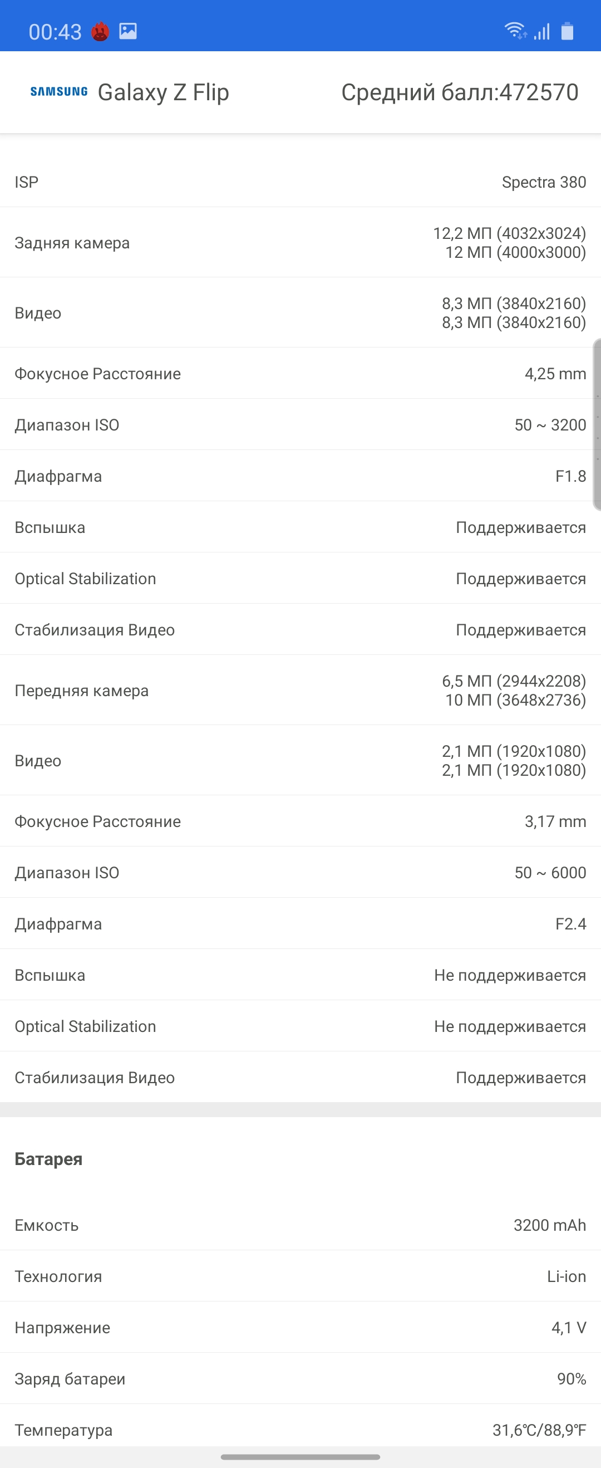The height and width of the screenshot is (1468, 601).
Task: Tap the image notification icon in status bar
Action: [x=127, y=31]
